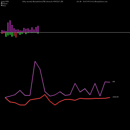Click the highest peak of the magenta volume line

coord(35,61)
